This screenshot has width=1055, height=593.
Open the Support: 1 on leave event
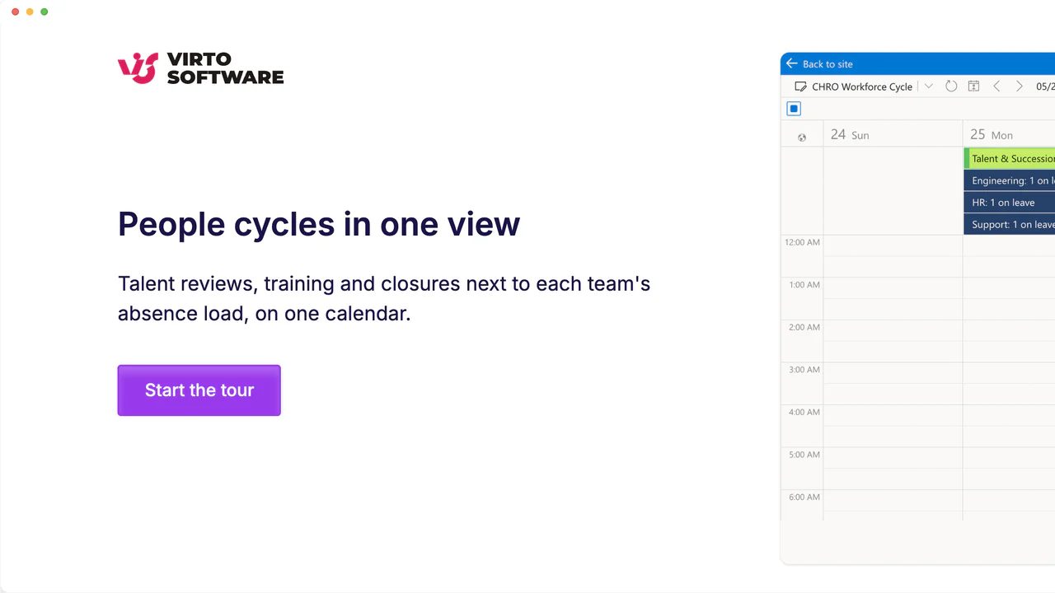coord(1010,224)
